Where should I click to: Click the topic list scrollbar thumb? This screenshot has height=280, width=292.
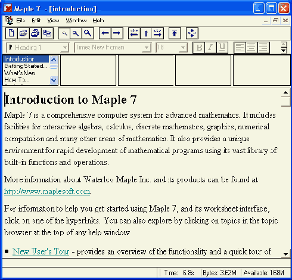click(x=54, y=66)
